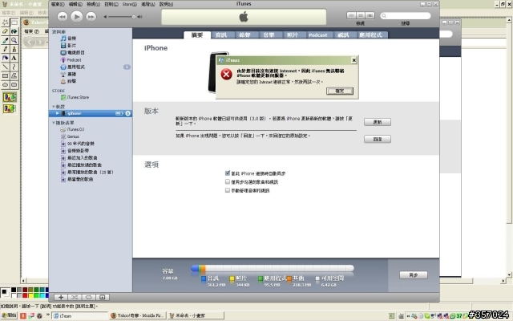Image resolution: width=513 pixels, height=321 pixels.
Task: Open the first File menu in iTunes
Action: [x=58, y=4]
